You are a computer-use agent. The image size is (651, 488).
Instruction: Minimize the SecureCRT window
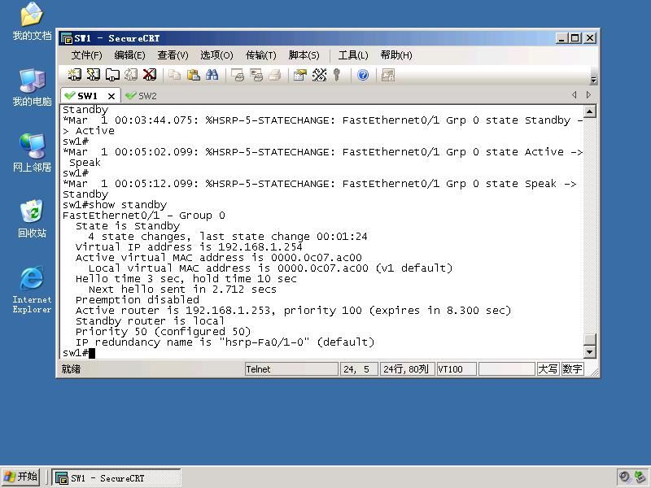(561, 38)
